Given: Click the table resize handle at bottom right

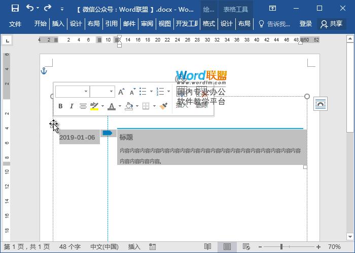Looking at the screenshot, I should click(x=305, y=167).
